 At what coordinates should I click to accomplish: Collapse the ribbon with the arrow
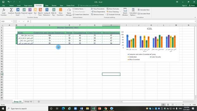point(195,17)
